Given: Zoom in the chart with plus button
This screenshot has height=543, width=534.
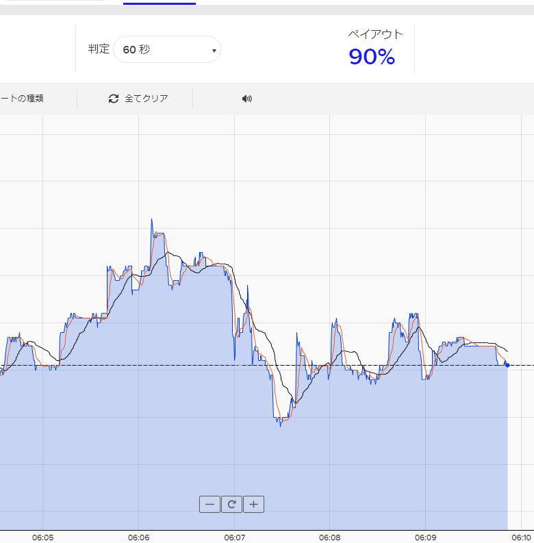Looking at the screenshot, I should 253,505.
